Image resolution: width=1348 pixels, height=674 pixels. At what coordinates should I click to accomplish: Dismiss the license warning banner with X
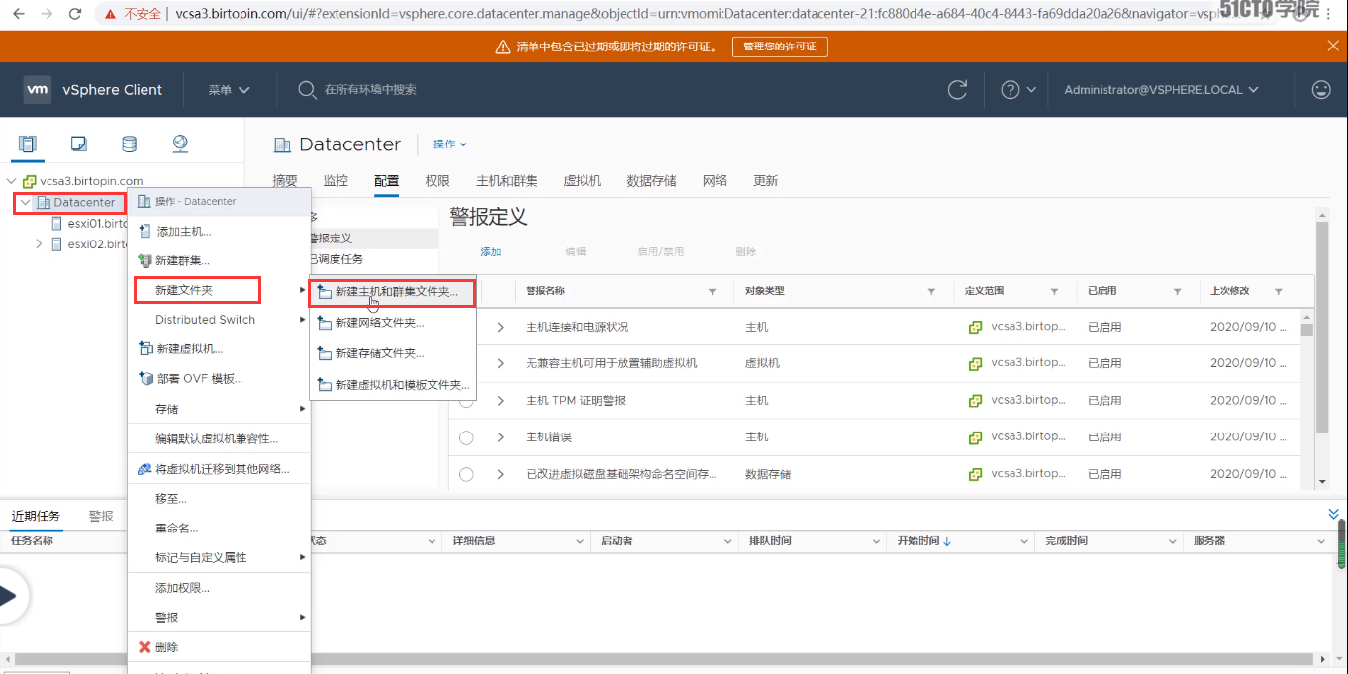(x=1333, y=46)
